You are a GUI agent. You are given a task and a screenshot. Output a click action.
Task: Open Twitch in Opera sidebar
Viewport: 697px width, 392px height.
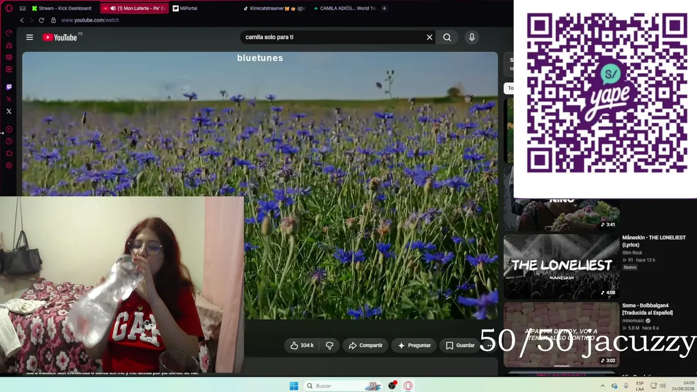9,87
